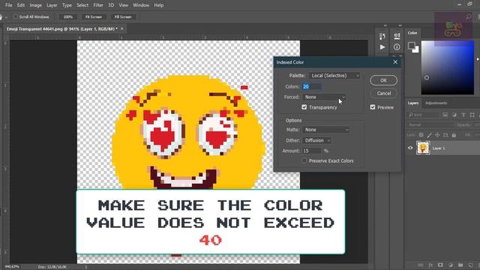Open the Window menu
Screen dimensions: 480x270
(141, 5)
